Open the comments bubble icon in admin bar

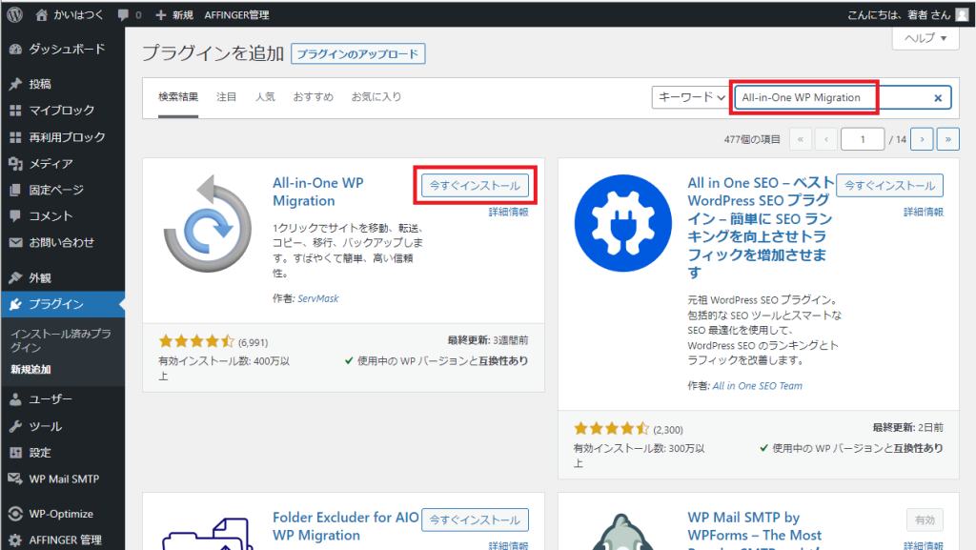pos(123,15)
